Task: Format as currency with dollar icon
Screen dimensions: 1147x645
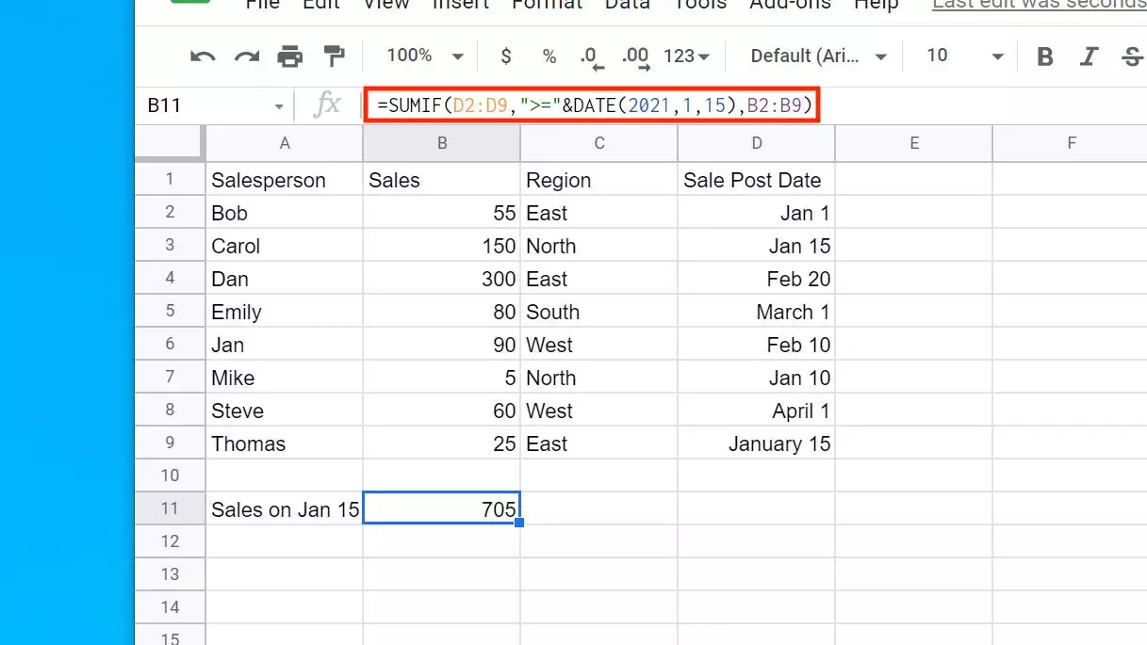Action: click(x=506, y=56)
